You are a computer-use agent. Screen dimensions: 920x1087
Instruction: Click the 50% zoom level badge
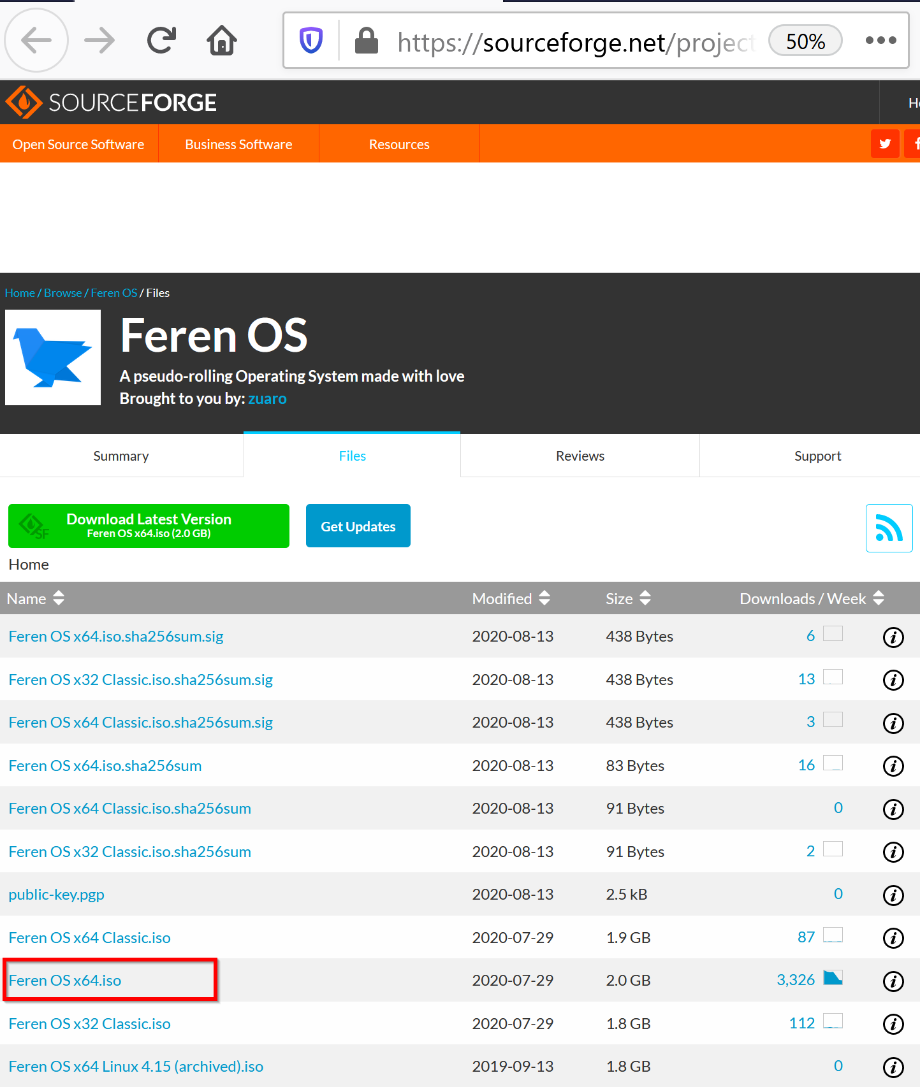[805, 41]
